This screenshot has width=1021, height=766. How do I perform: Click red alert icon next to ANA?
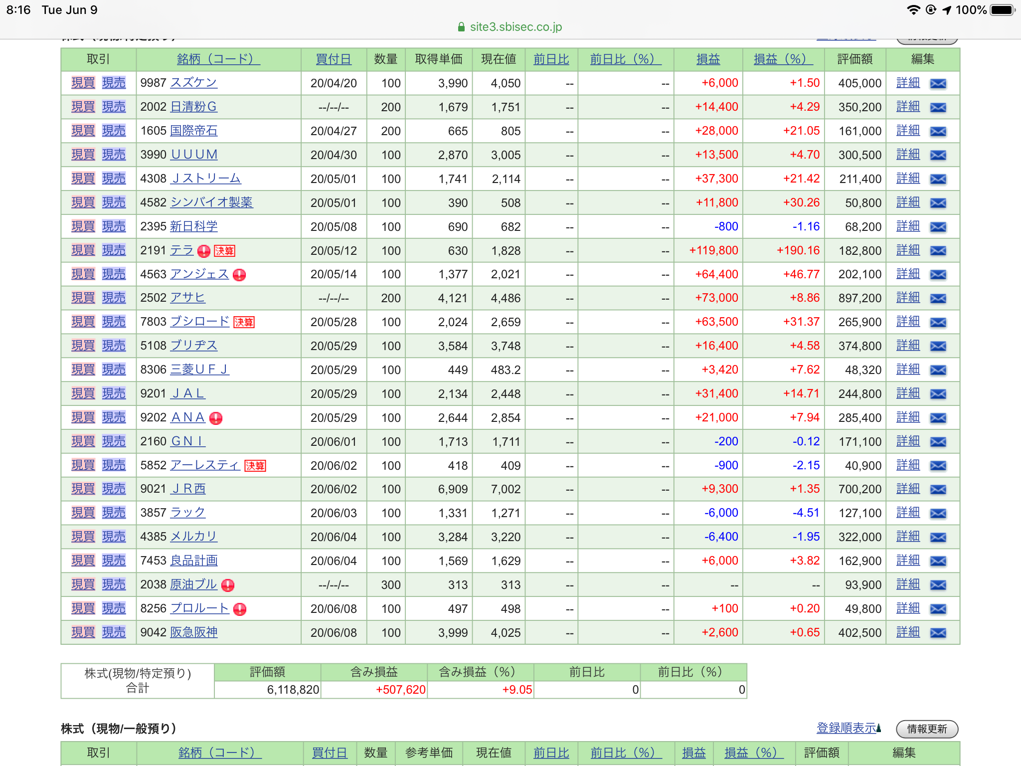point(216,418)
